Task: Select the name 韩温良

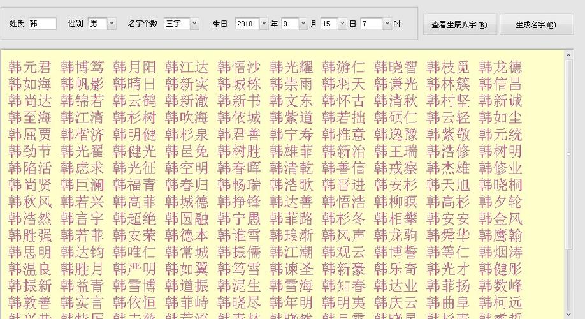Action: point(29,269)
